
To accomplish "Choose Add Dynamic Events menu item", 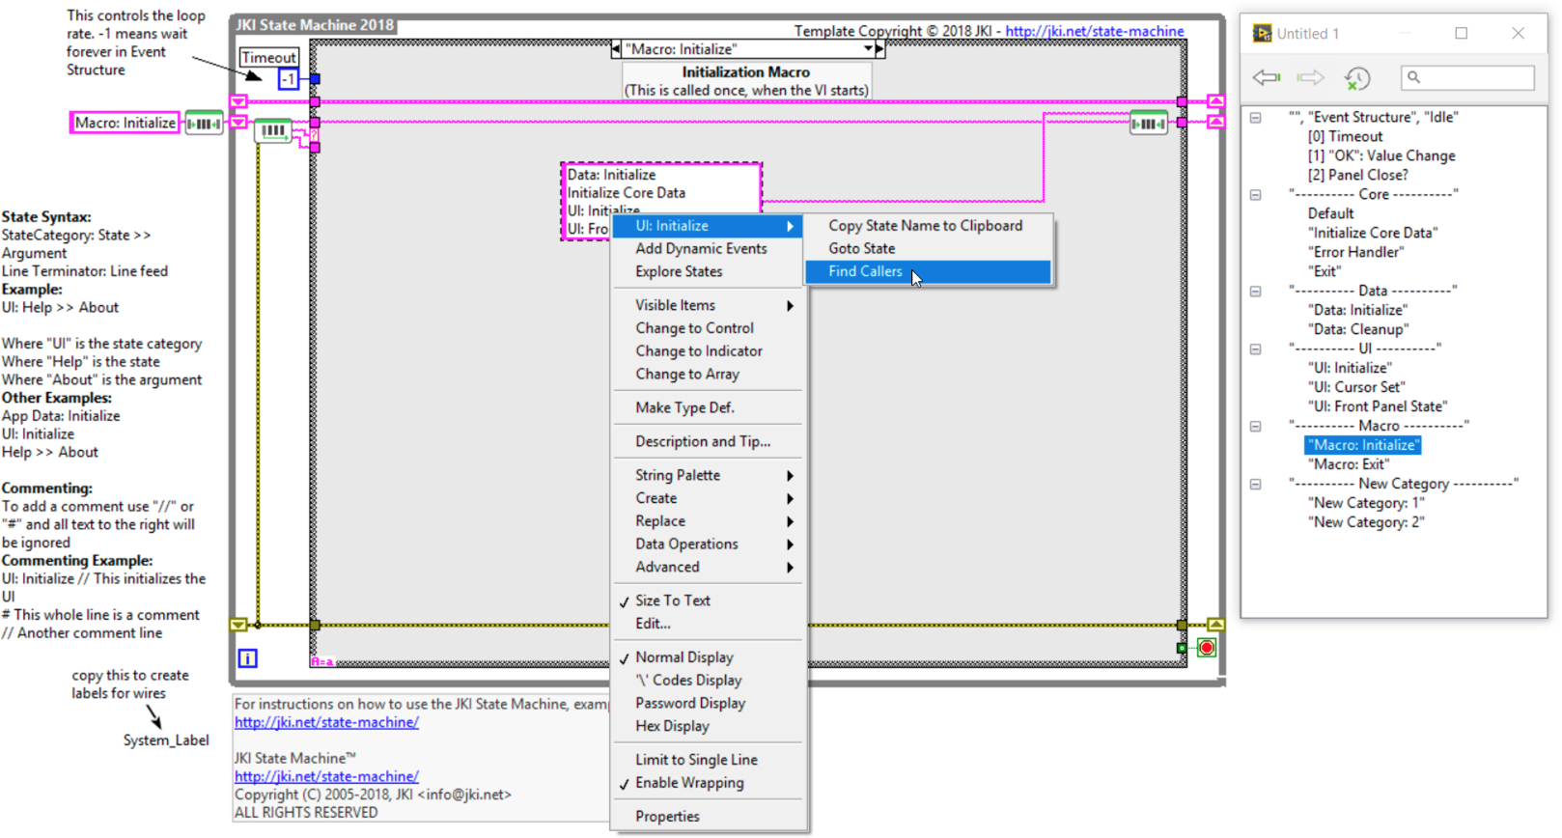I will (709, 249).
